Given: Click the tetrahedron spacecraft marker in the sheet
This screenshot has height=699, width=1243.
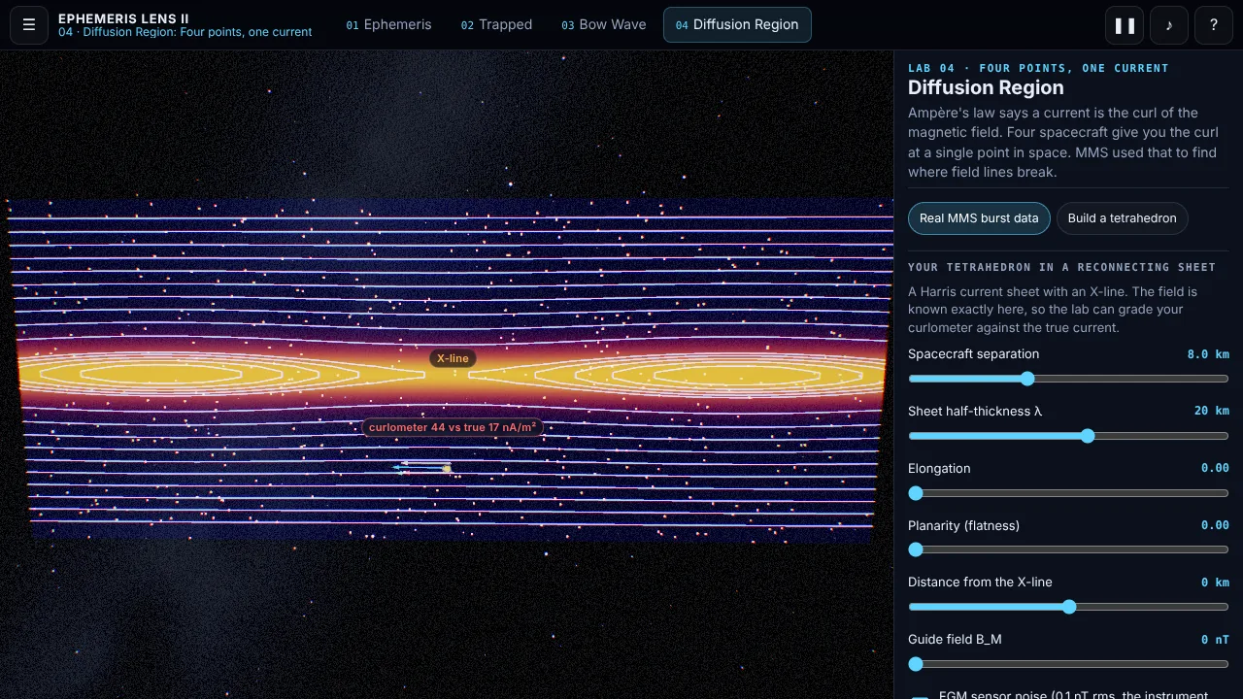Looking at the screenshot, I should point(447,469).
